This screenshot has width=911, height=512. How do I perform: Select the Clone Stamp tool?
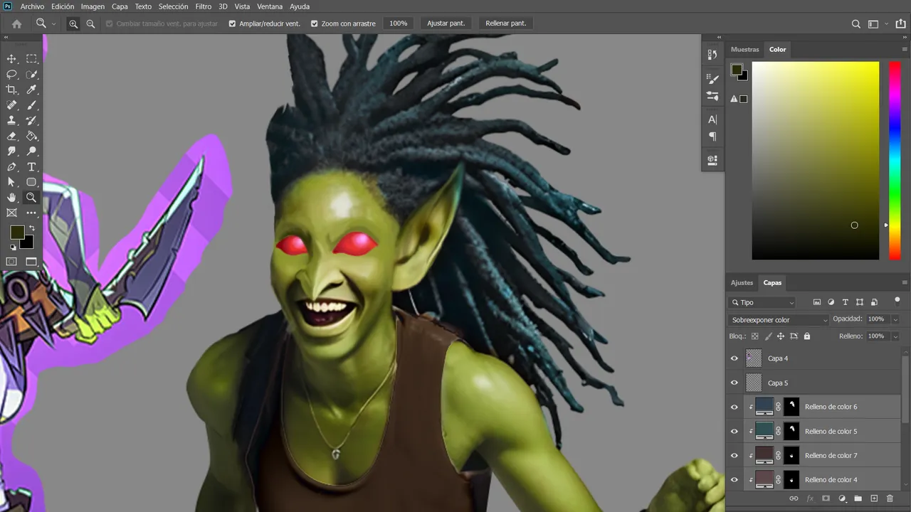pos(11,121)
